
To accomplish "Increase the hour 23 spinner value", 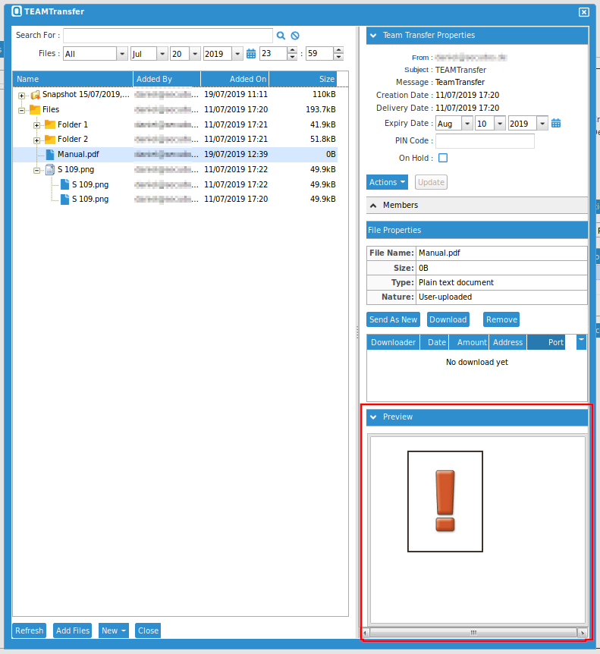I will tap(292, 51).
